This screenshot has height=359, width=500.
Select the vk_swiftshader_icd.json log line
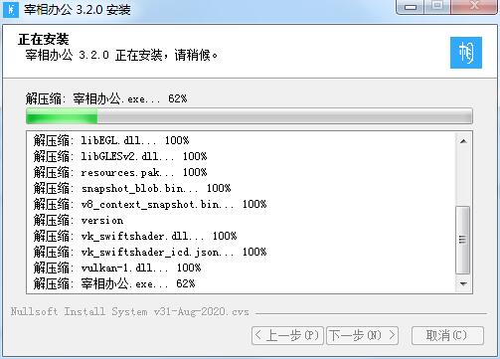[150, 252]
